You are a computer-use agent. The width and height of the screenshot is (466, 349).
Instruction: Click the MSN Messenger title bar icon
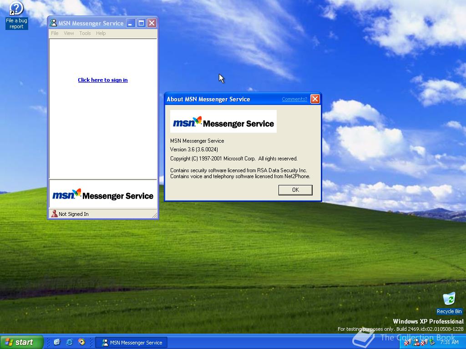click(53, 23)
